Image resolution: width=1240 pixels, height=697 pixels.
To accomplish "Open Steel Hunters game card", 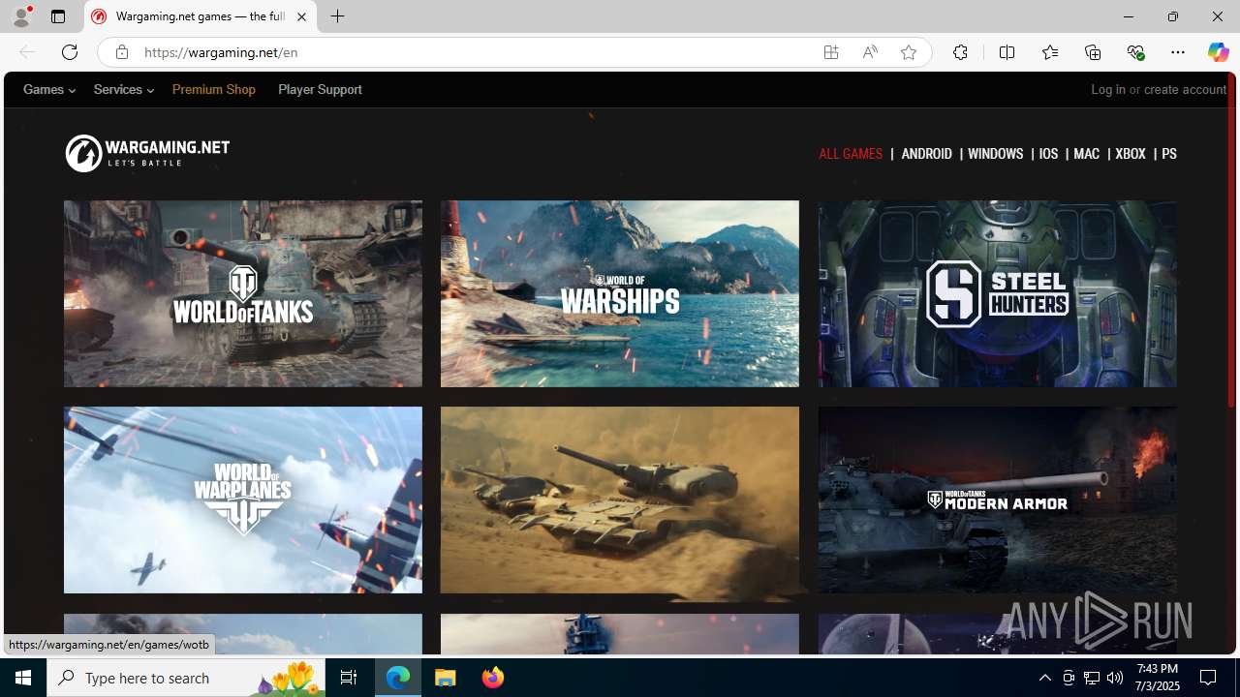I will [997, 293].
